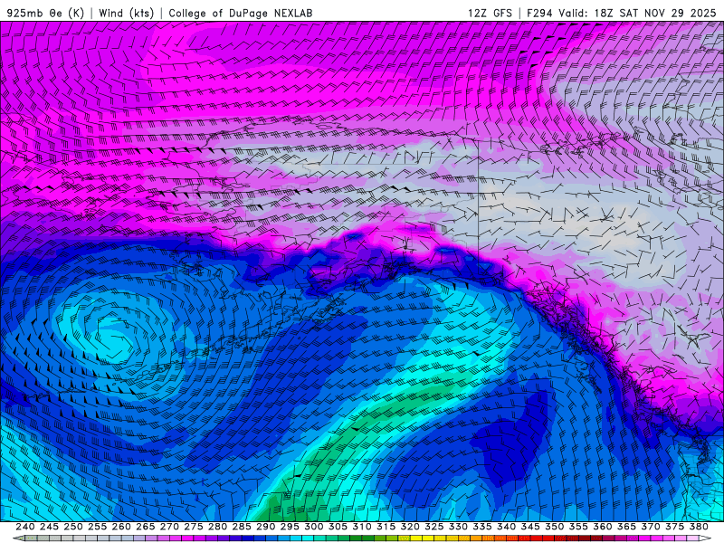Click the 335 value on the color scale
724x543 pixels.
click(482, 527)
